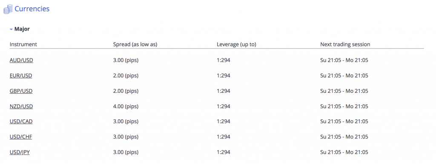
Task: Click the Next trading session header
Action: pyautogui.click(x=345, y=44)
